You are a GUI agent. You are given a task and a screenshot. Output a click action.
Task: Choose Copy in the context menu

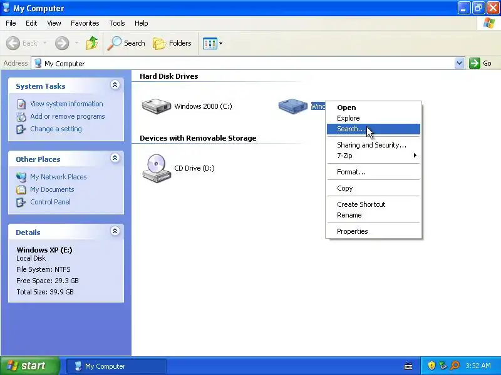coord(373,188)
